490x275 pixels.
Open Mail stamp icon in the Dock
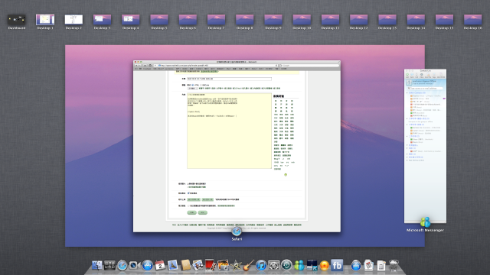172,265
